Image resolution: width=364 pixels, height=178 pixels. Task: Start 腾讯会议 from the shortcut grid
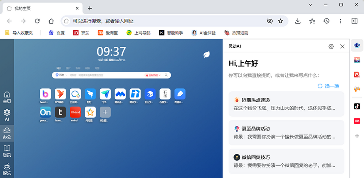pos(120,94)
